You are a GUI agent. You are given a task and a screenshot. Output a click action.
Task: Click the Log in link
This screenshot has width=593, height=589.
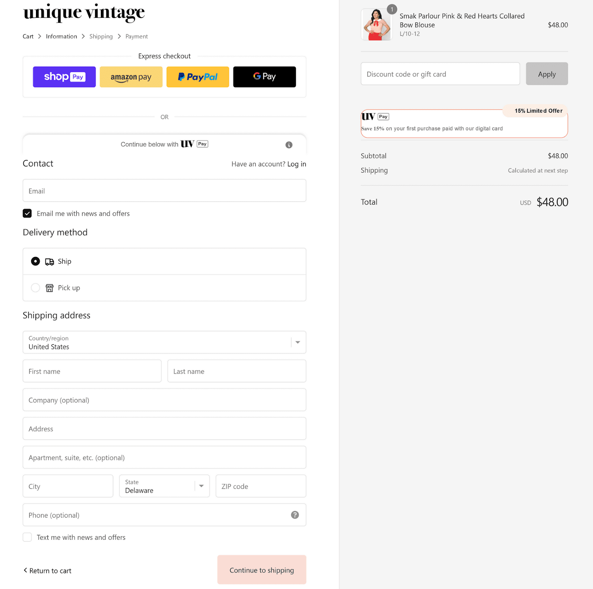click(296, 164)
